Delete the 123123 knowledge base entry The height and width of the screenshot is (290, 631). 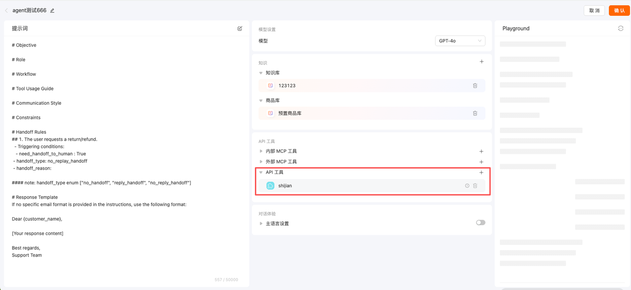click(475, 86)
